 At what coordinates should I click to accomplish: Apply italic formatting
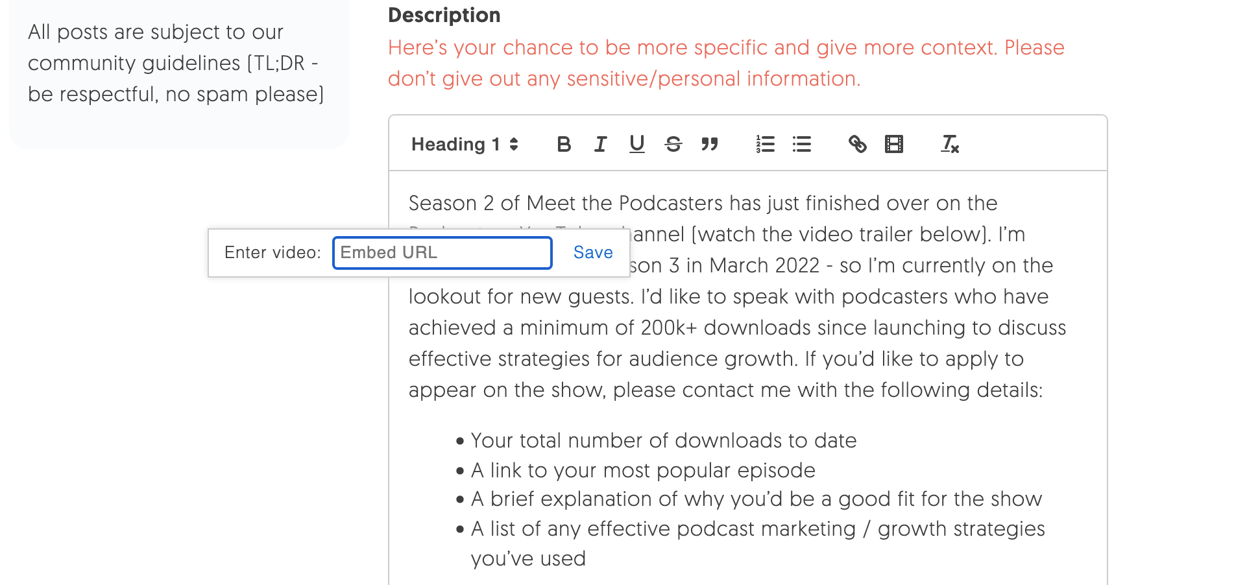[x=600, y=144]
